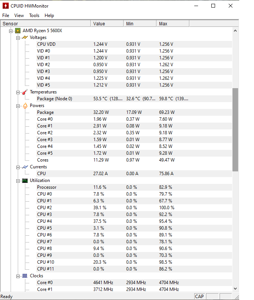This screenshot has height=300, width=254.
Task: Select the CPU #4 utilization row
Action: pyautogui.click(x=134, y=221)
